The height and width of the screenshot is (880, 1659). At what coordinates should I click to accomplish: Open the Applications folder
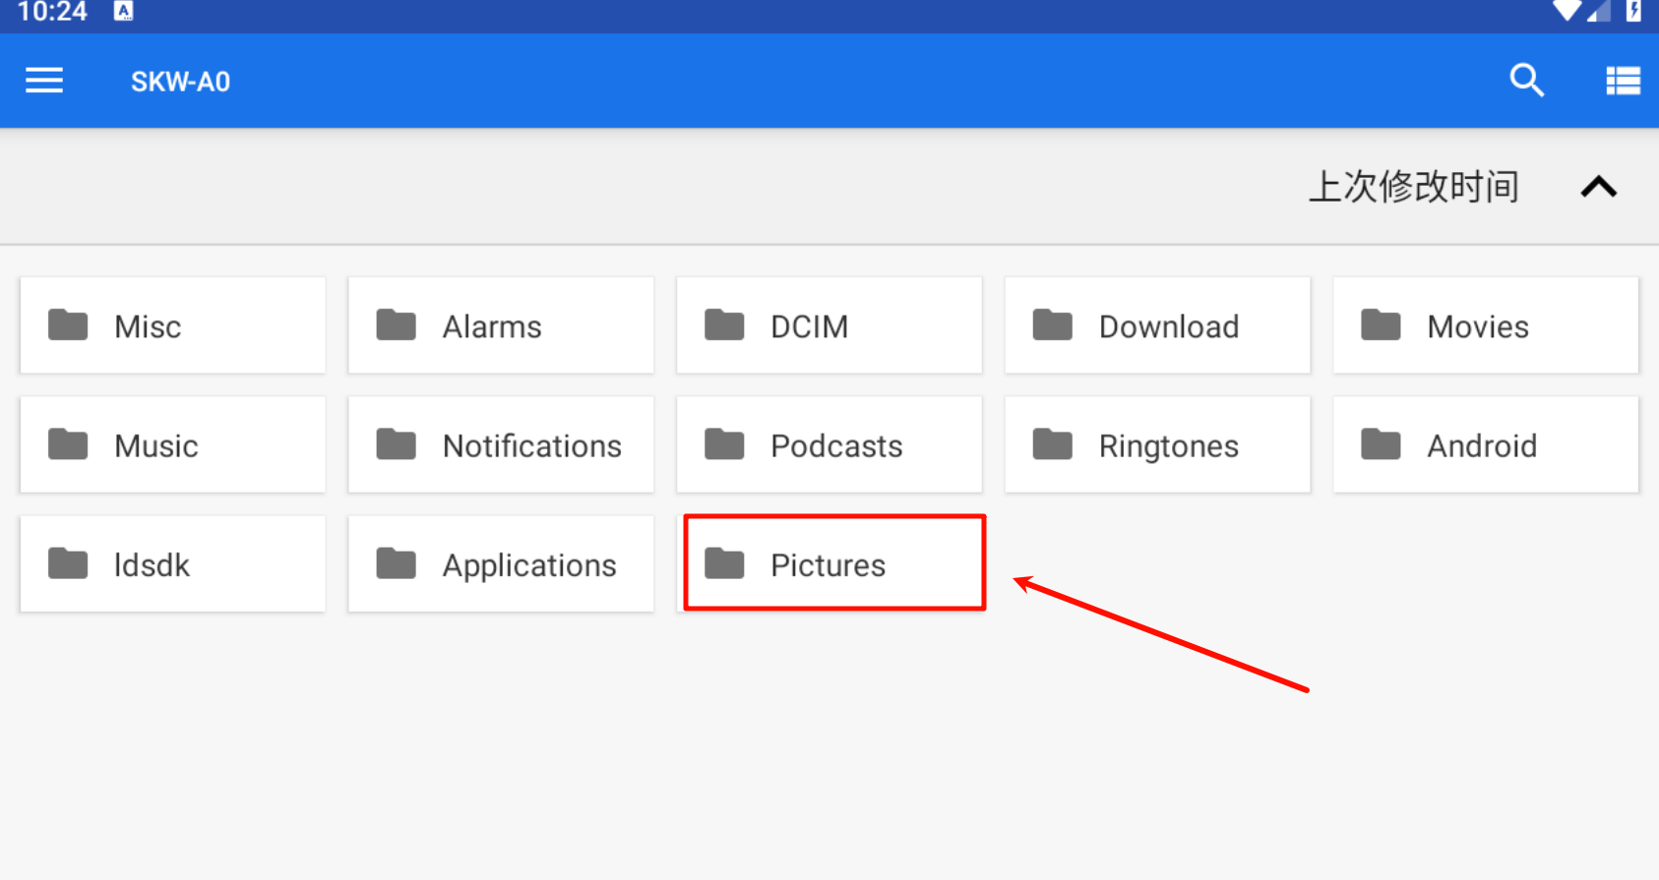pyautogui.click(x=501, y=564)
